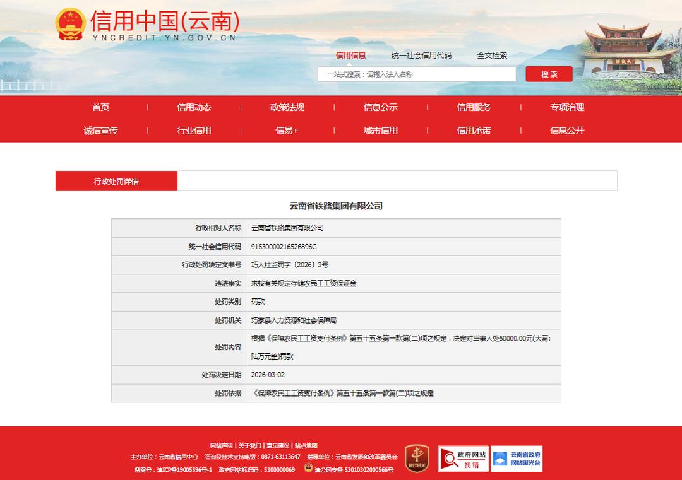Viewport: 682px width, 480px height.
Task: Open the 云南省政府网站曝光台 badge
Action: [x=517, y=459]
